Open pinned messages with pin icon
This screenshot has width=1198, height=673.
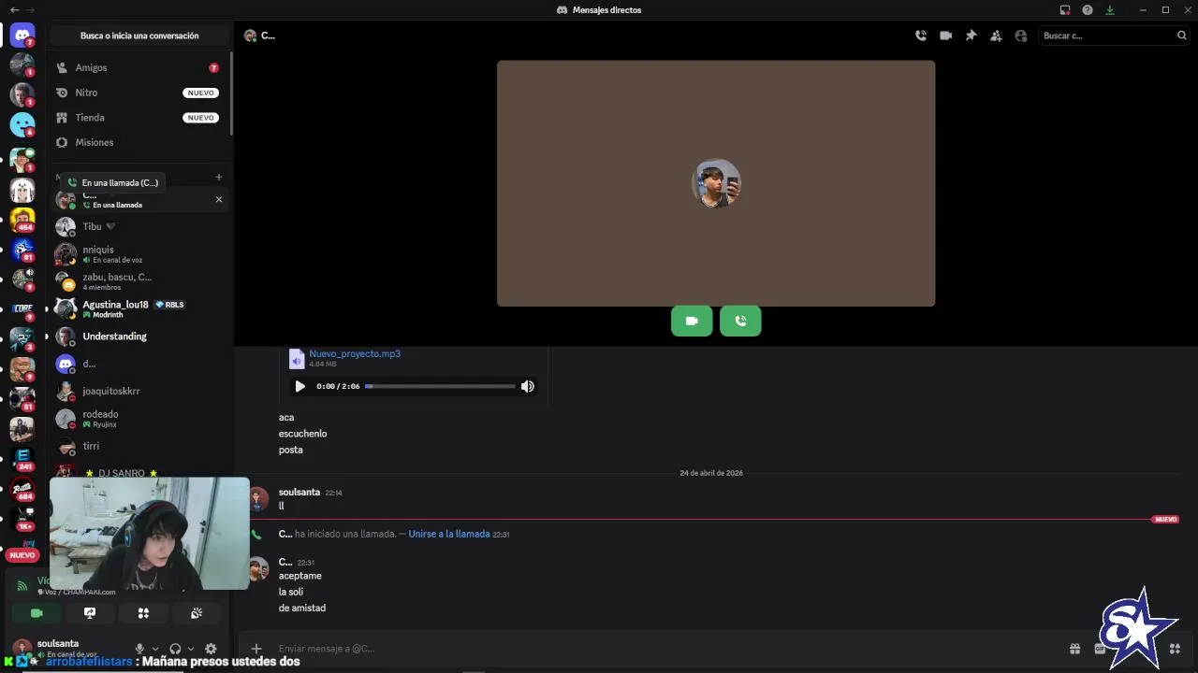(x=971, y=36)
